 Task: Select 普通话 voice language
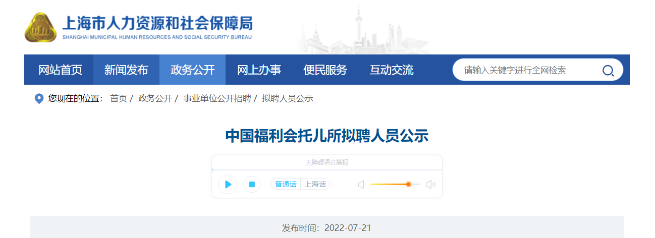click(x=286, y=184)
